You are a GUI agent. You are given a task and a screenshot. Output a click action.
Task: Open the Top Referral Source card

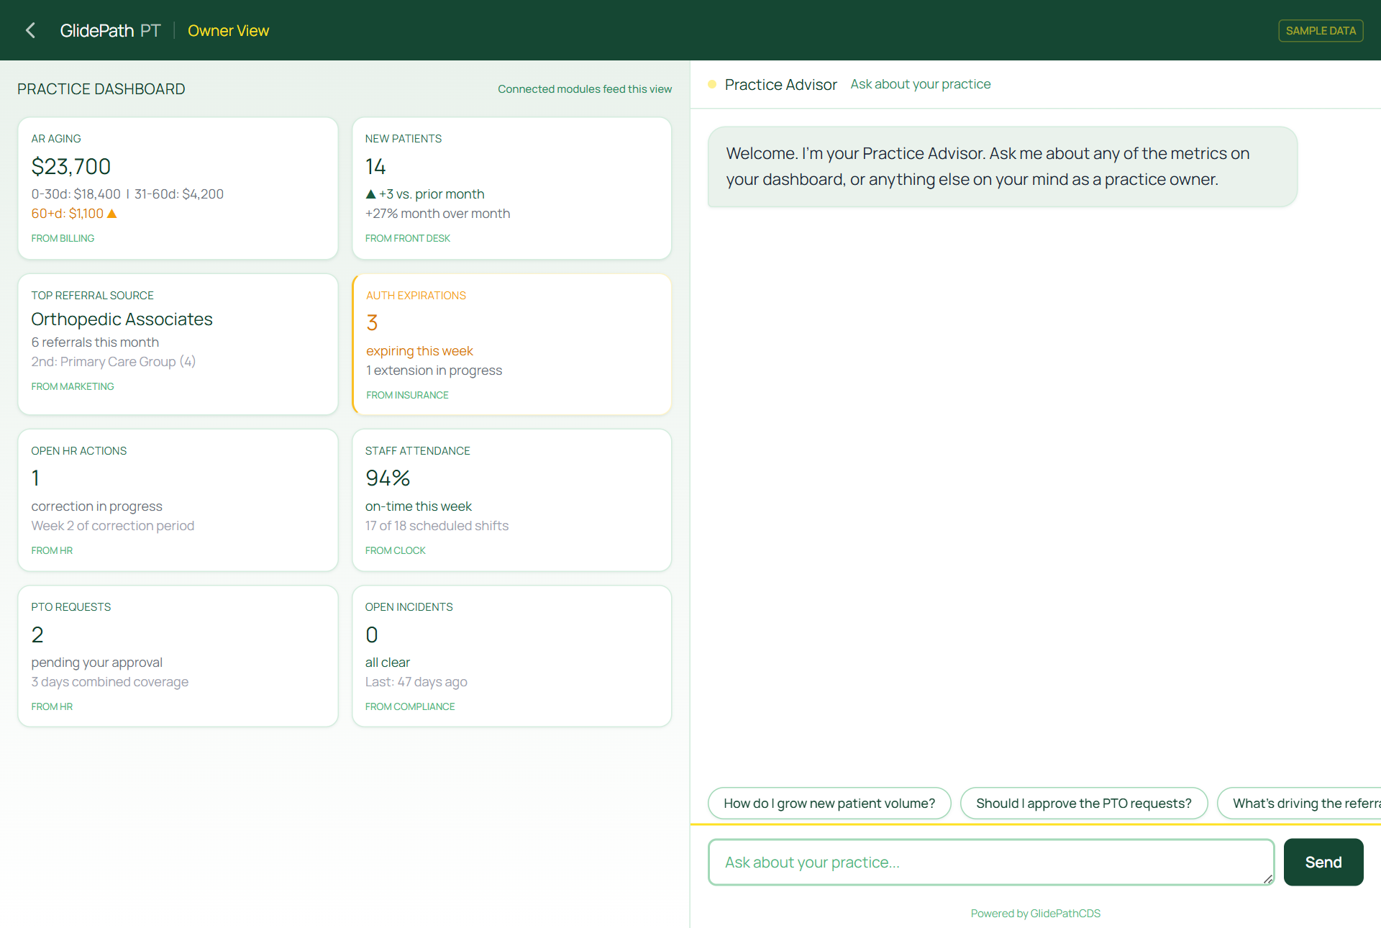coord(178,344)
